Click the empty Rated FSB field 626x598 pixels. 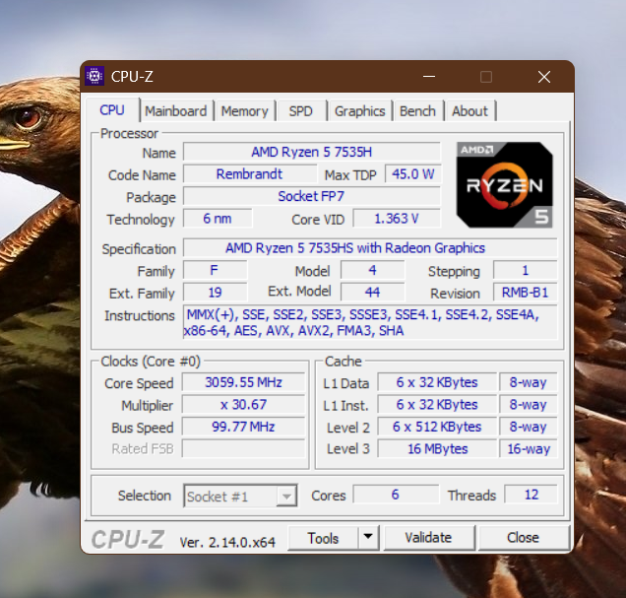[243, 448]
